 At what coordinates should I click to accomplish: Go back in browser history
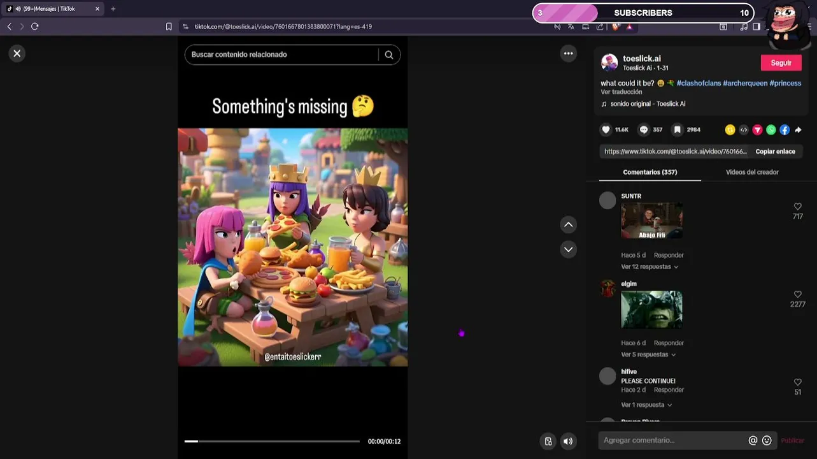coord(9,26)
